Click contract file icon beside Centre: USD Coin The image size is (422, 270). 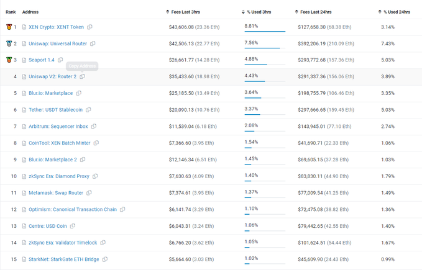click(24, 226)
